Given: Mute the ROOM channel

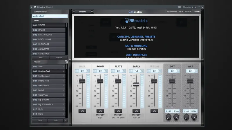Looking at the screenshot, I should click(x=106, y=71).
